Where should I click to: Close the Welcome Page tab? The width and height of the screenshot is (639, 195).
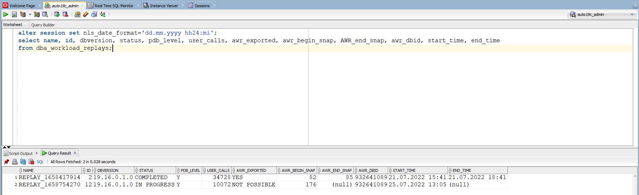pyautogui.click(x=40, y=5)
